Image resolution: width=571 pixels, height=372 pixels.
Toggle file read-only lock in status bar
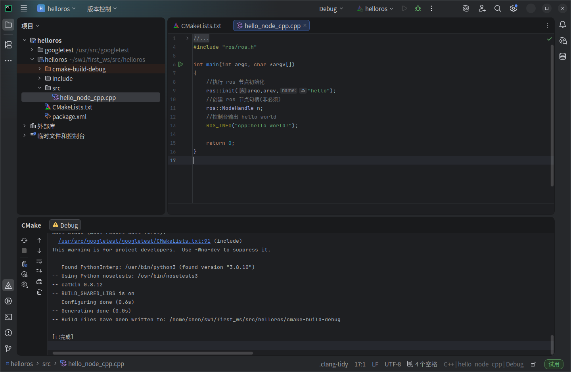click(534, 364)
